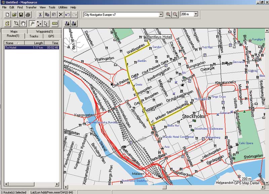The image size is (269, 194).
Task: Click the 00:02:46 time value
Action: click(x=53, y=47)
